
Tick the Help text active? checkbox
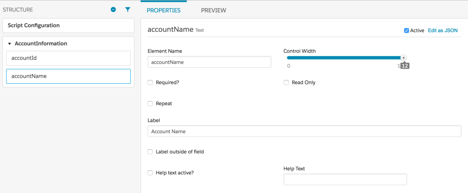tap(150, 173)
